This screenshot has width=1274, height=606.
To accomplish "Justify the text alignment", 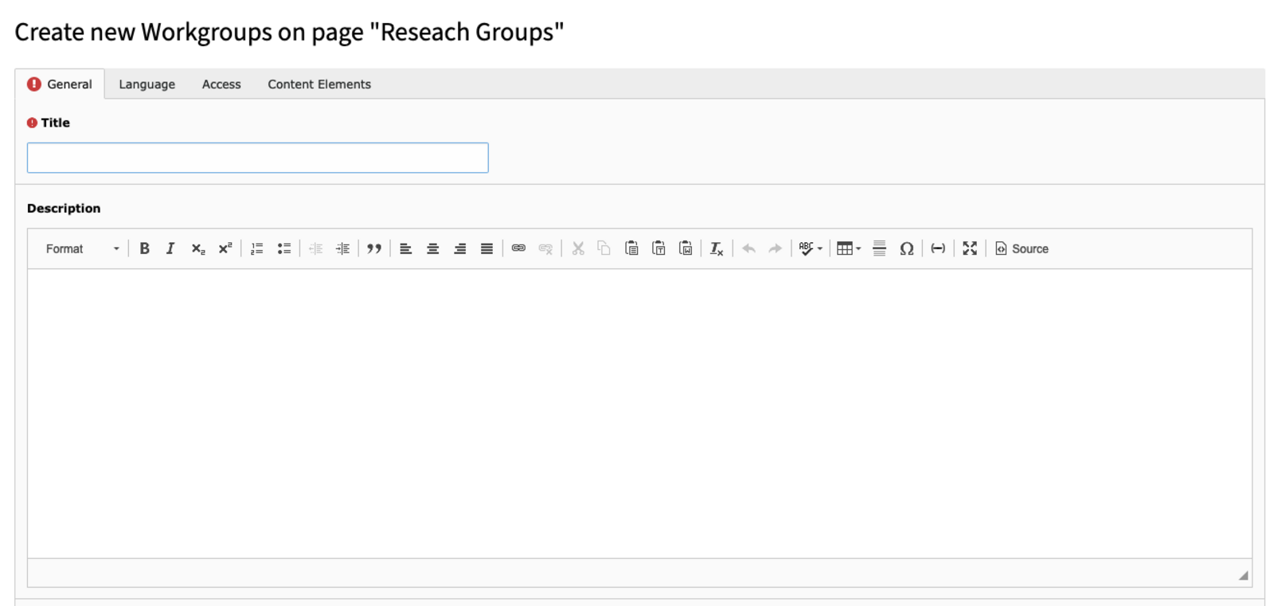I will 487,248.
